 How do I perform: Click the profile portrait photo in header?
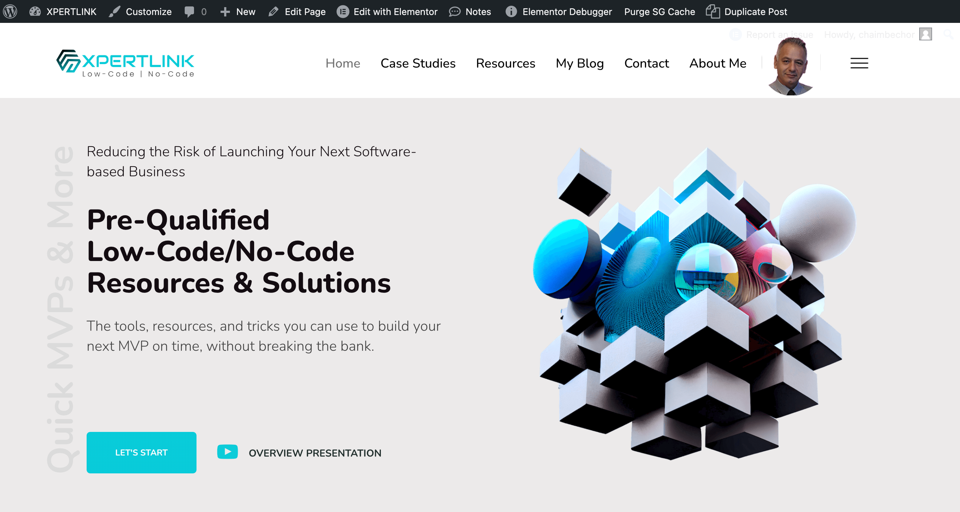(x=791, y=67)
